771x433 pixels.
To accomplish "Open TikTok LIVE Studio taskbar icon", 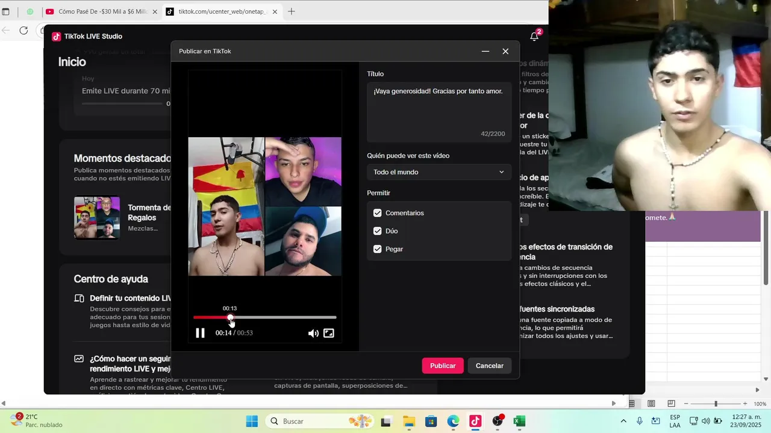I will pyautogui.click(x=475, y=421).
